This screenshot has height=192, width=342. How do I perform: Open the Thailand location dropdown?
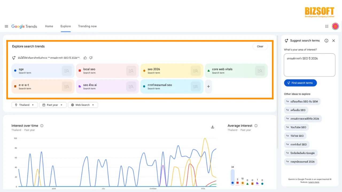click(24, 105)
